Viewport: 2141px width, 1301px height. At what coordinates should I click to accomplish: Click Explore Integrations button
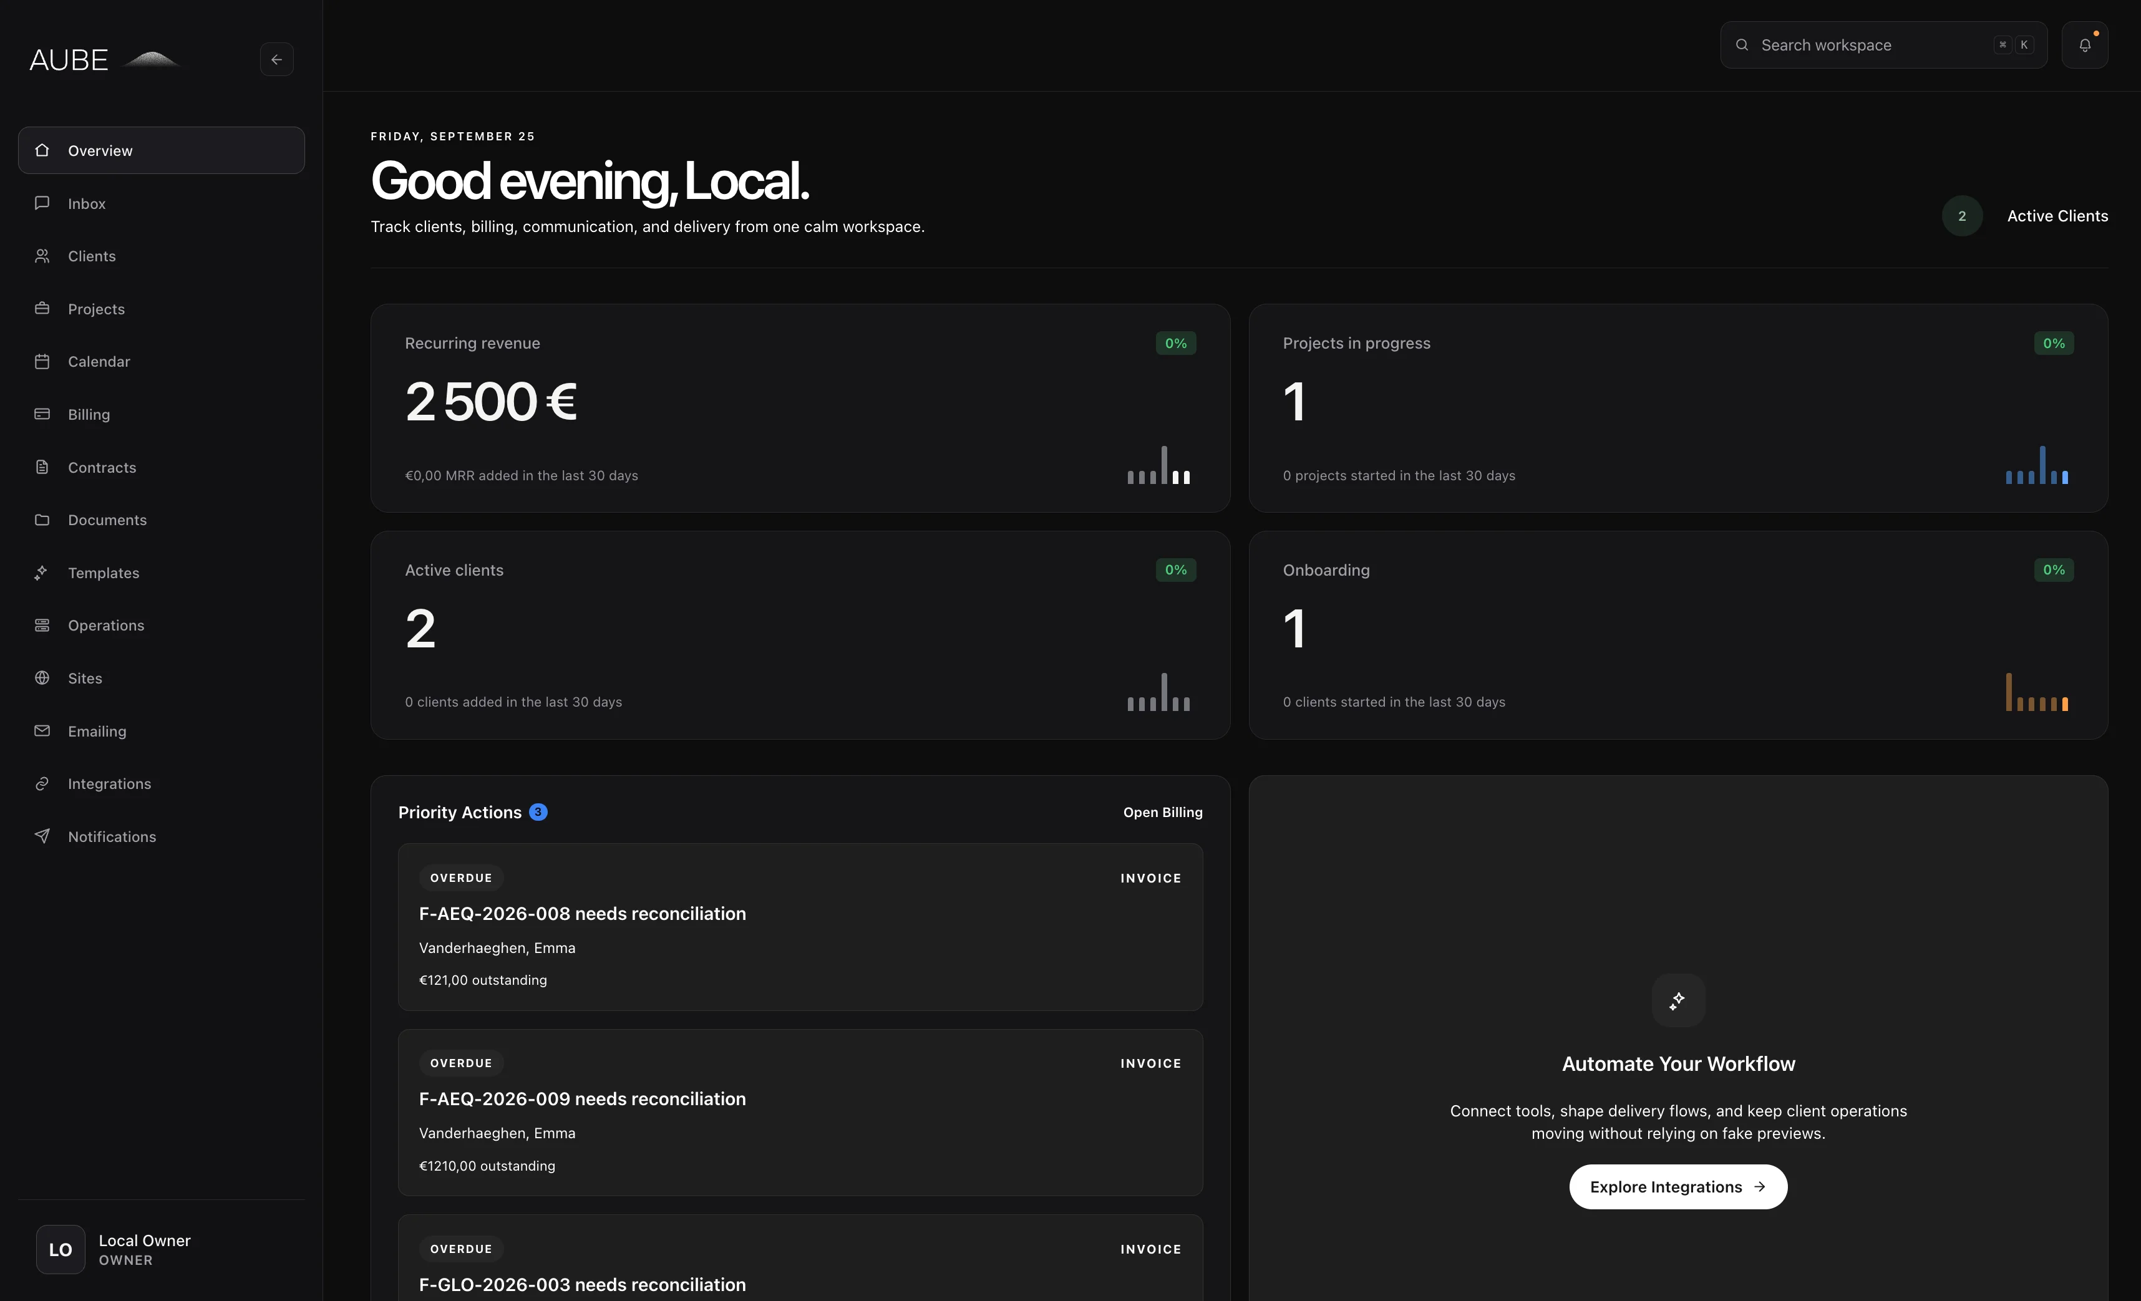(1678, 1186)
